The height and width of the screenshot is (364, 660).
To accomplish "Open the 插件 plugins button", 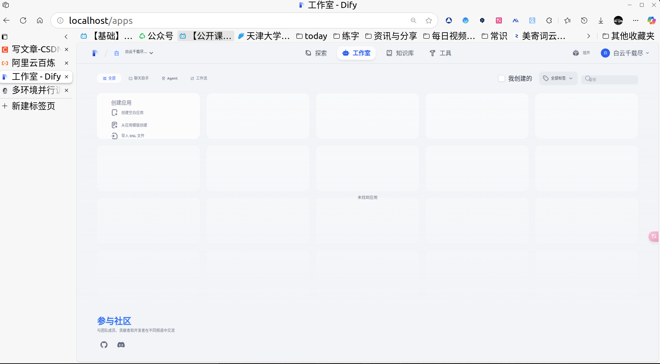I will (x=582, y=53).
